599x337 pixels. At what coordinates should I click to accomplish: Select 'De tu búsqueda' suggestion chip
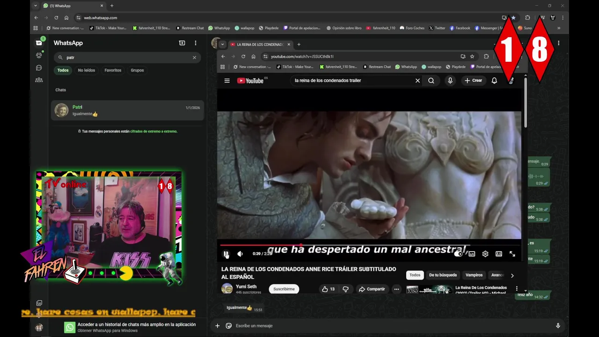(443, 275)
